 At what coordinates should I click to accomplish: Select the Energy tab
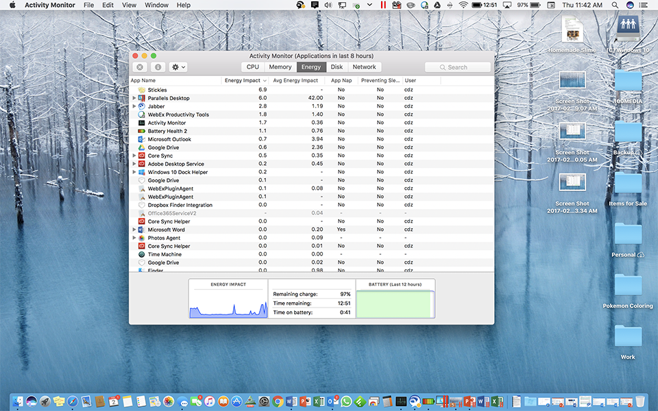(311, 67)
